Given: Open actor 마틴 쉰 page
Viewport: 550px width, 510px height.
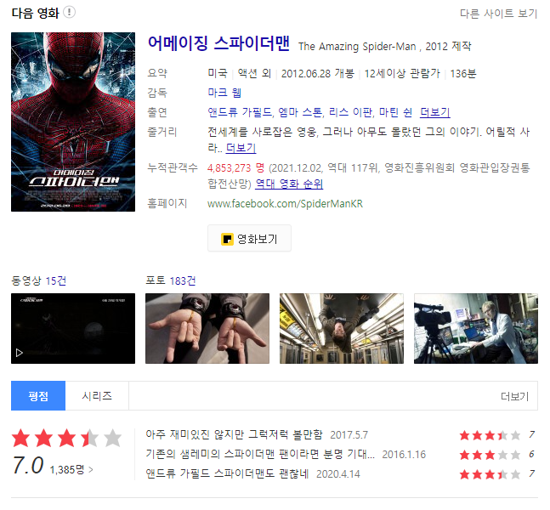Looking at the screenshot, I should (x=395, y=112).
